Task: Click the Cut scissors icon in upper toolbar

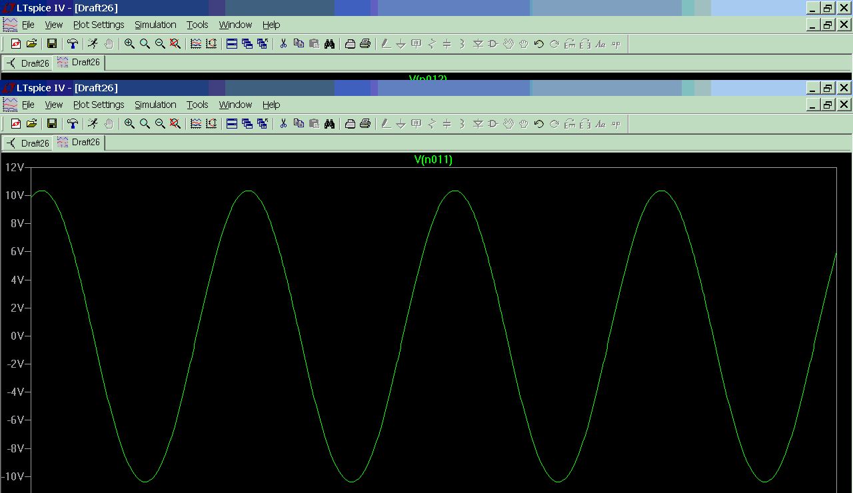Action: click(x=283, y=44)
